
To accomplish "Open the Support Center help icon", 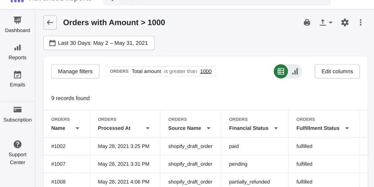I will 18,145.
